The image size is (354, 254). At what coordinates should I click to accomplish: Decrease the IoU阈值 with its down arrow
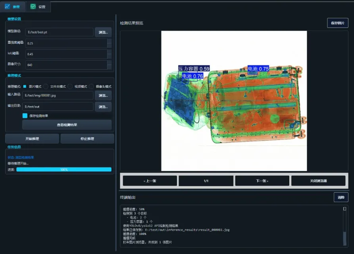[109, 56]
